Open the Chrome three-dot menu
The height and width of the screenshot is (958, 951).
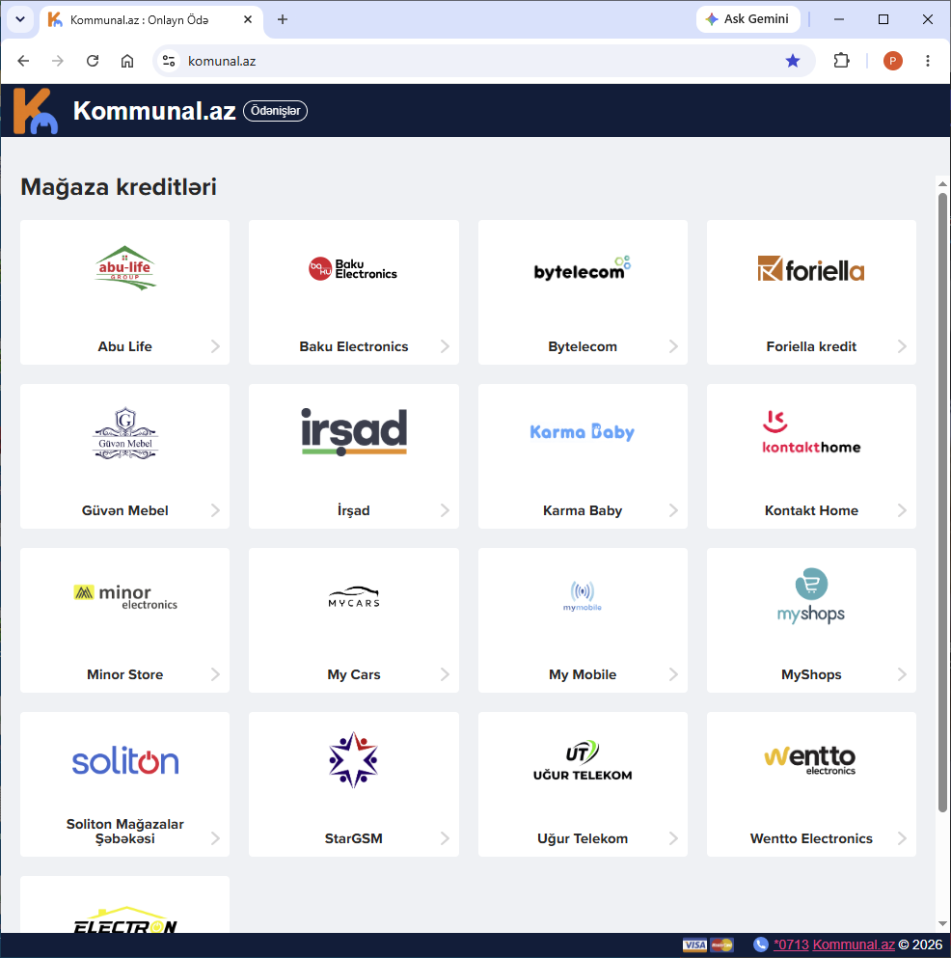point(928,61)
